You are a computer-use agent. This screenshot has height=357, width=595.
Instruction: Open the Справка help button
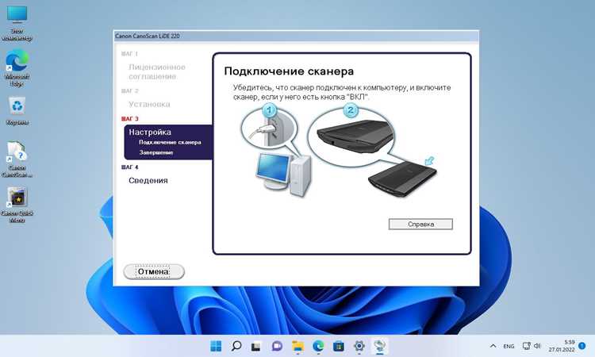(x=420, y=225)
